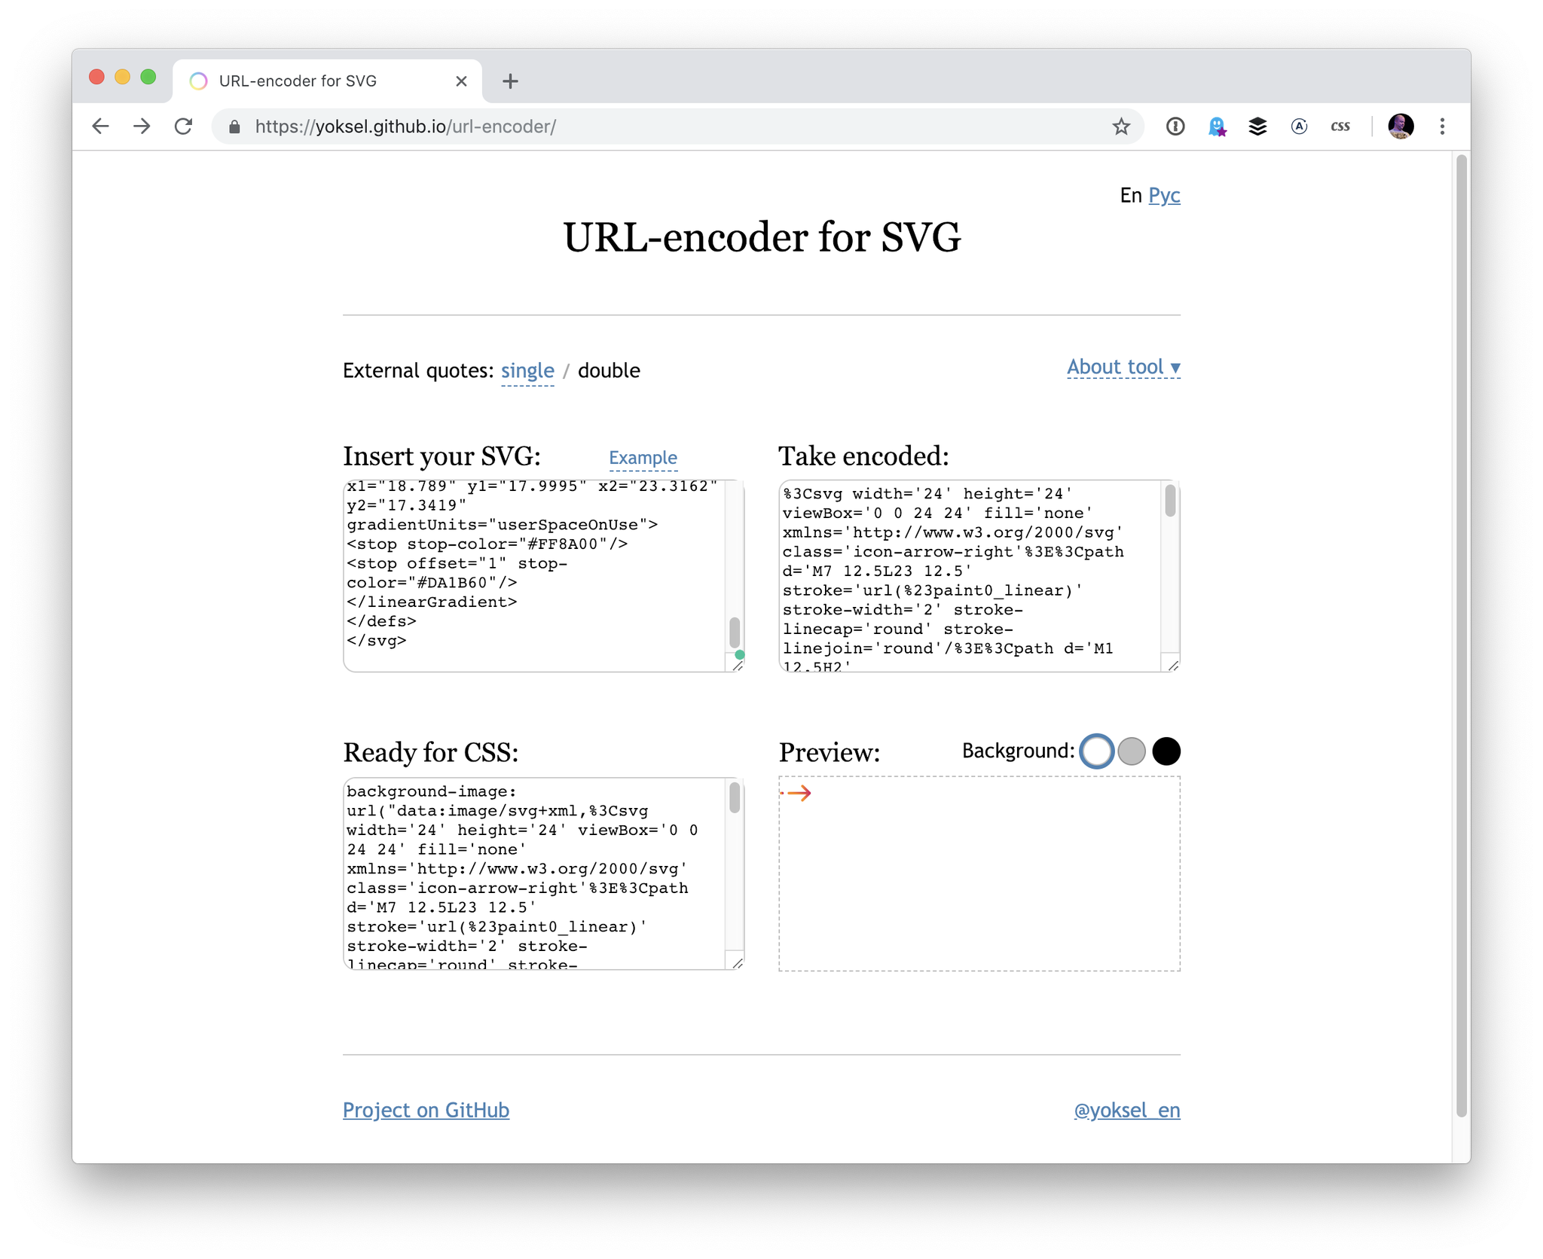
Task: Close the URL-encoder for SVG tab
Action: [461, 81]
